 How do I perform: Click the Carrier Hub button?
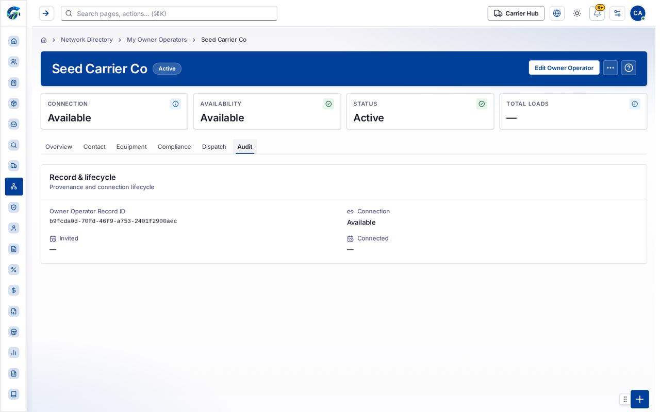pos(516,13)
